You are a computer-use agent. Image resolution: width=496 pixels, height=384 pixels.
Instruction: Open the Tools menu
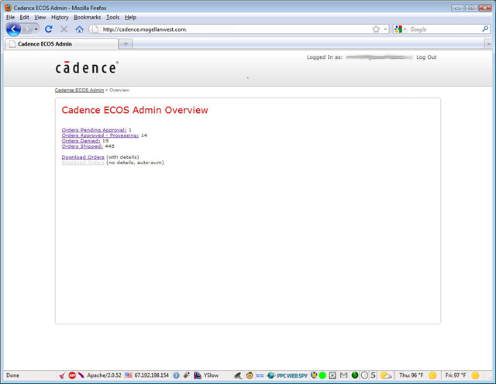tap(112, 17)
